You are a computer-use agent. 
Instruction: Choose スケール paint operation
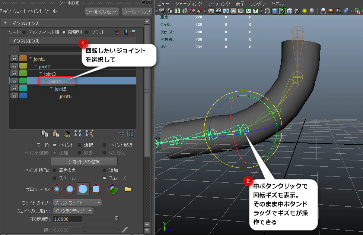point(54,178)
